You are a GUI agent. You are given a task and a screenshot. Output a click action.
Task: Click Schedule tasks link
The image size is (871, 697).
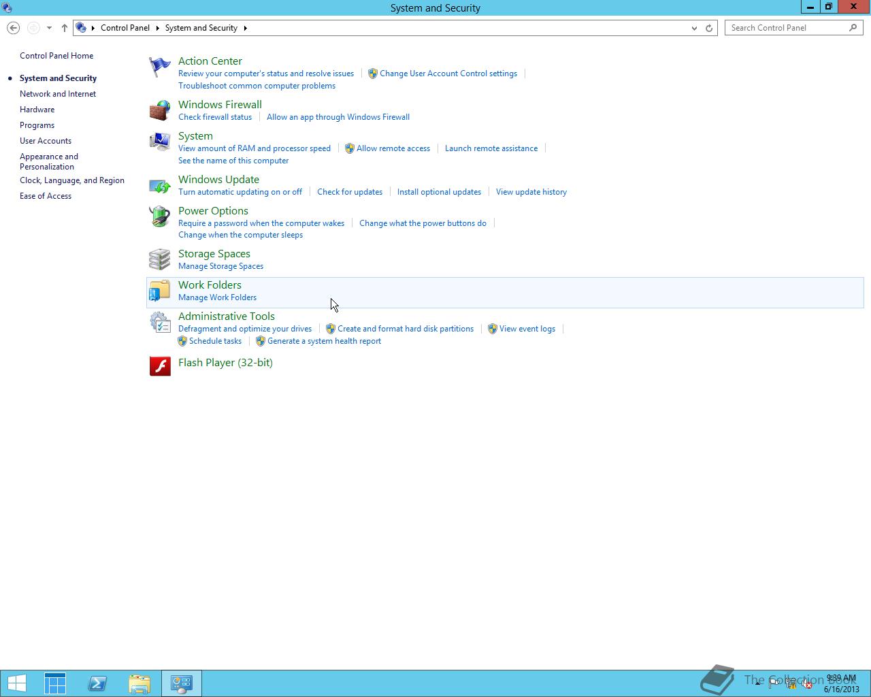pos(215,341)
